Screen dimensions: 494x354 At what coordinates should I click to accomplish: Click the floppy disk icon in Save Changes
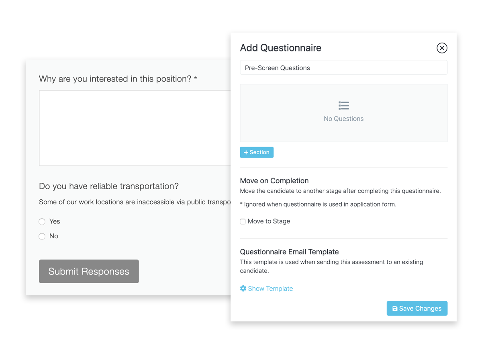[x=395, y=309]
